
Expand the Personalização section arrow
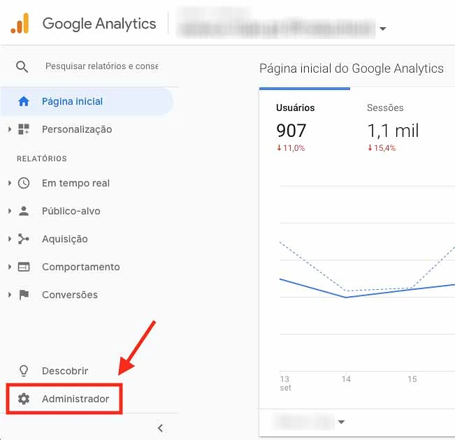[x=10, y=129]
